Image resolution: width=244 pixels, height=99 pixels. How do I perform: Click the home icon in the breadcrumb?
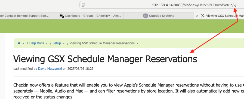point(19,43)
